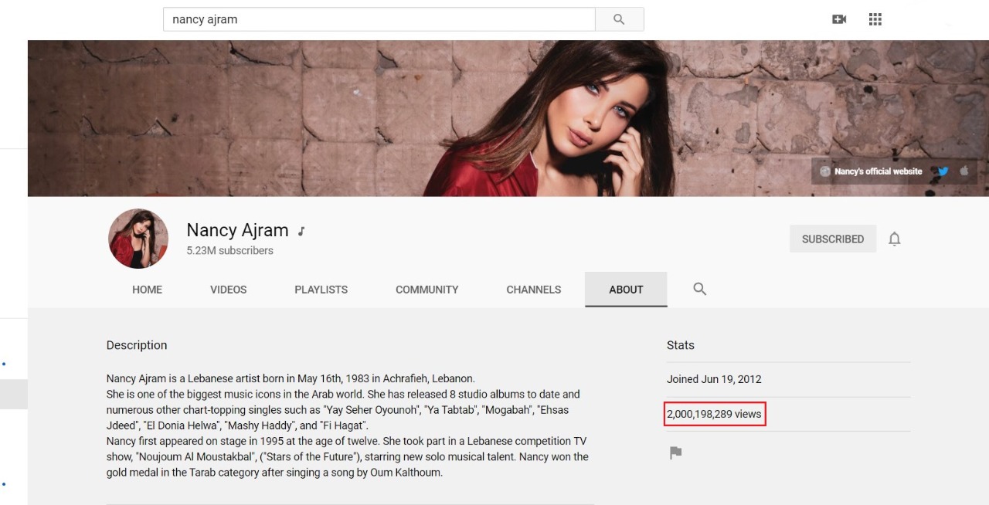Screen dimensions: 989x505
Task: Click the search field containing 'nancy ajram'
Action: 379,19
